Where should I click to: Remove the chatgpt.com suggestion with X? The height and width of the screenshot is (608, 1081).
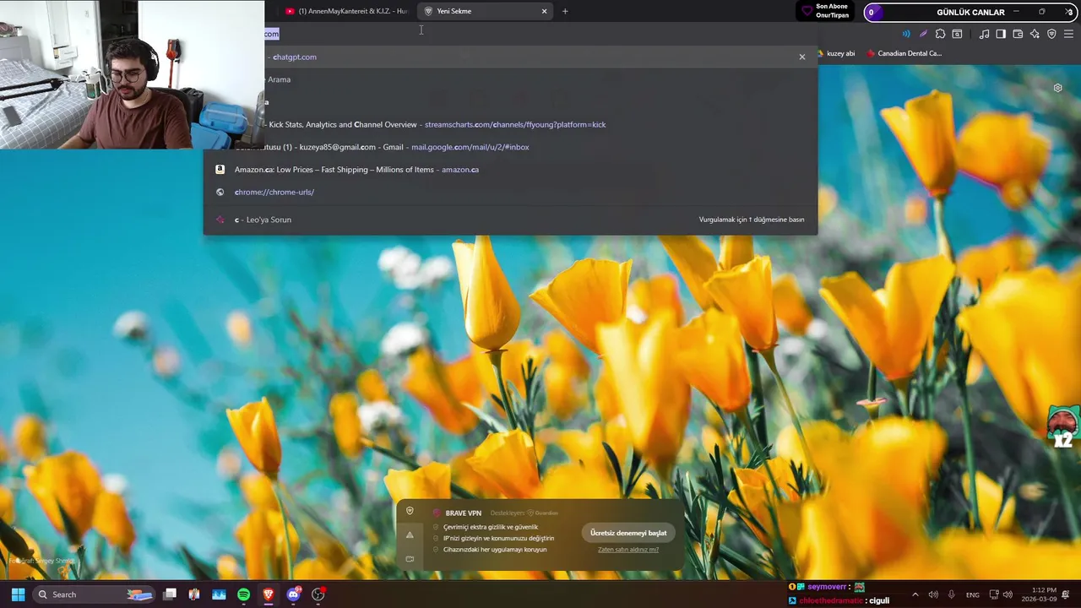(802, 57)
